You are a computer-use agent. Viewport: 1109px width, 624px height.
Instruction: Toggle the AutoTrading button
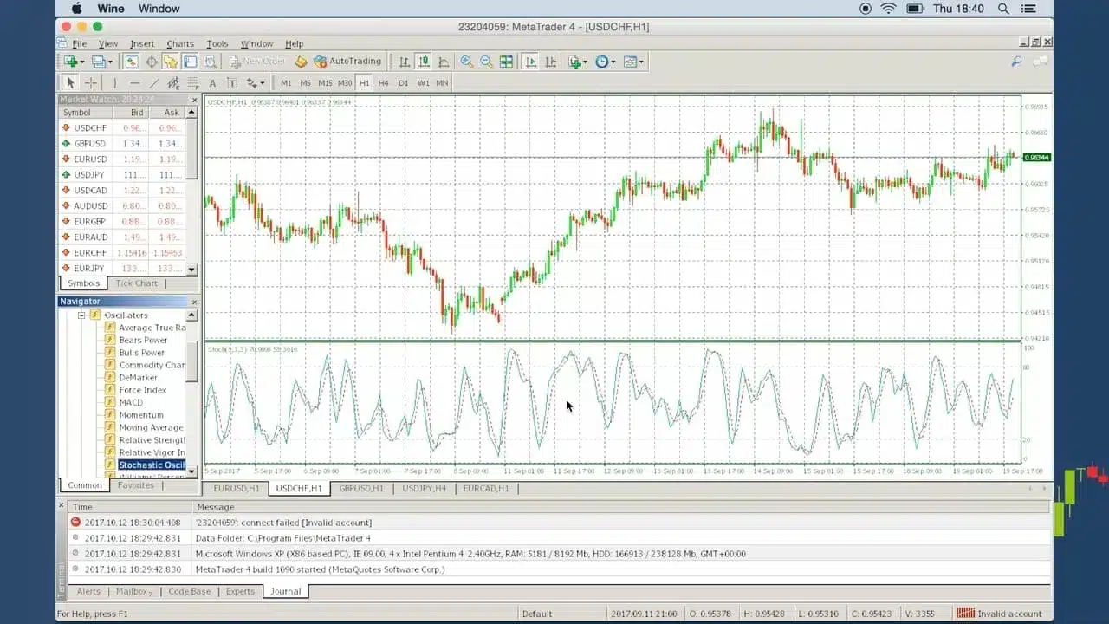[x=347, y=62]
